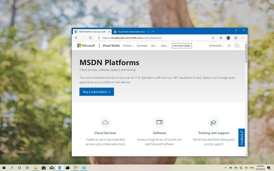Click the Free Visual Studio button
This screenshot has height=171, width=274.
[x=182, y=46]
